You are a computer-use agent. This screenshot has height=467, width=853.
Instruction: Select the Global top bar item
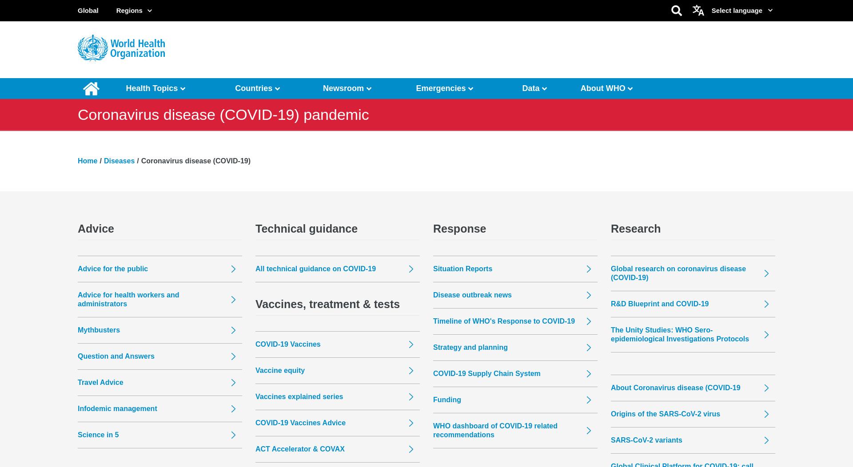tap(88, 11)
